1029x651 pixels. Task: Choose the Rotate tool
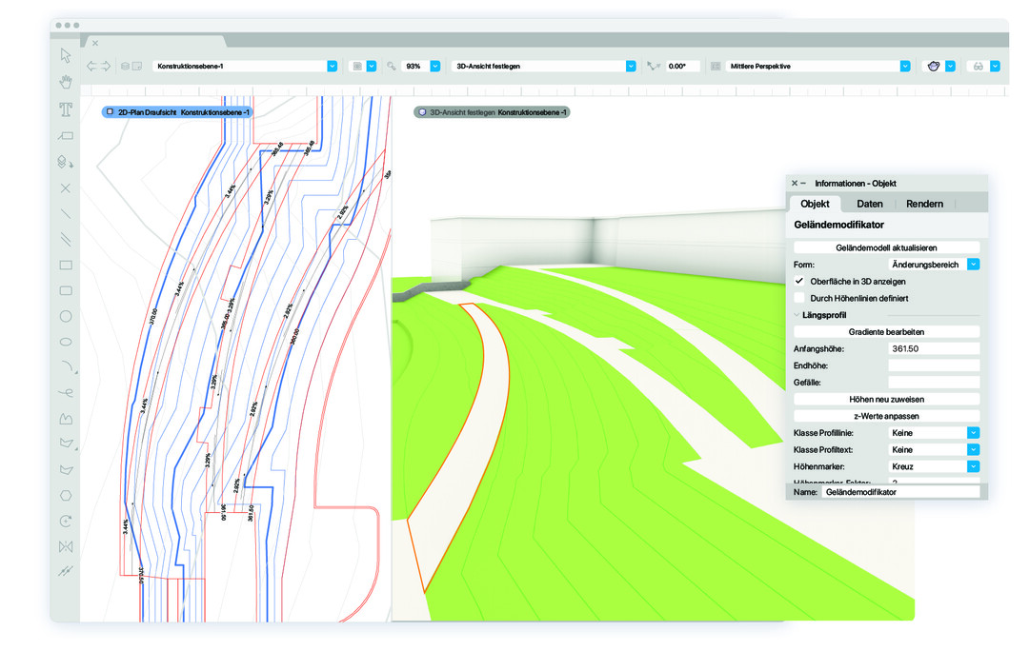click(x=66, y=522)
